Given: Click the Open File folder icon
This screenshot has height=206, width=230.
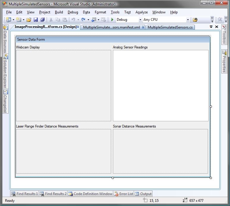Looking at the screenshot, I should [29, 20].
